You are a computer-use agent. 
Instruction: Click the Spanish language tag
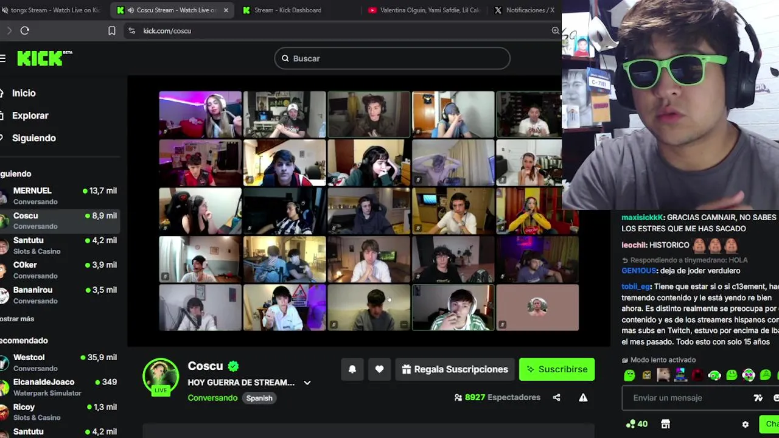coord(259,398)
